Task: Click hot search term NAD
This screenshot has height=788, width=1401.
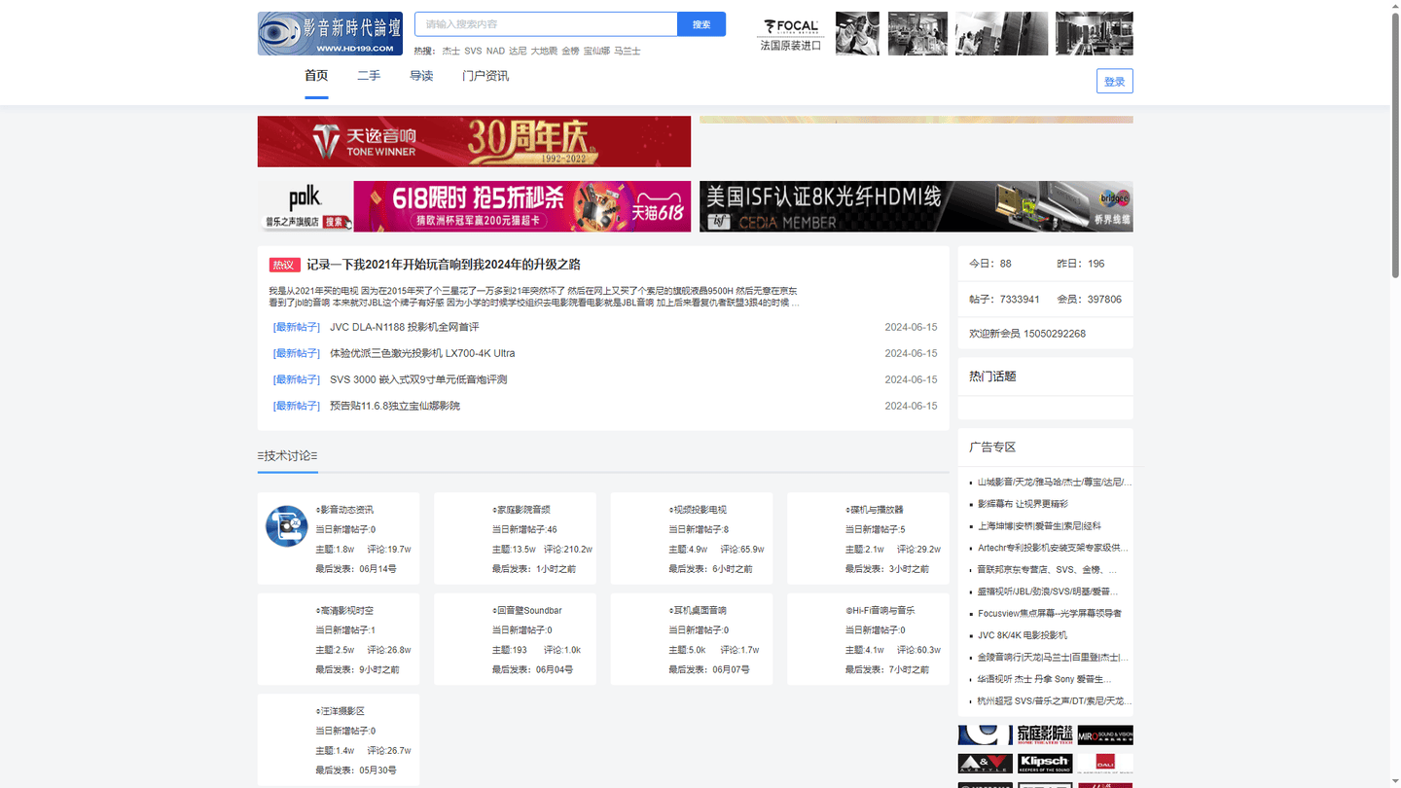Action: [x=495, y=51]
